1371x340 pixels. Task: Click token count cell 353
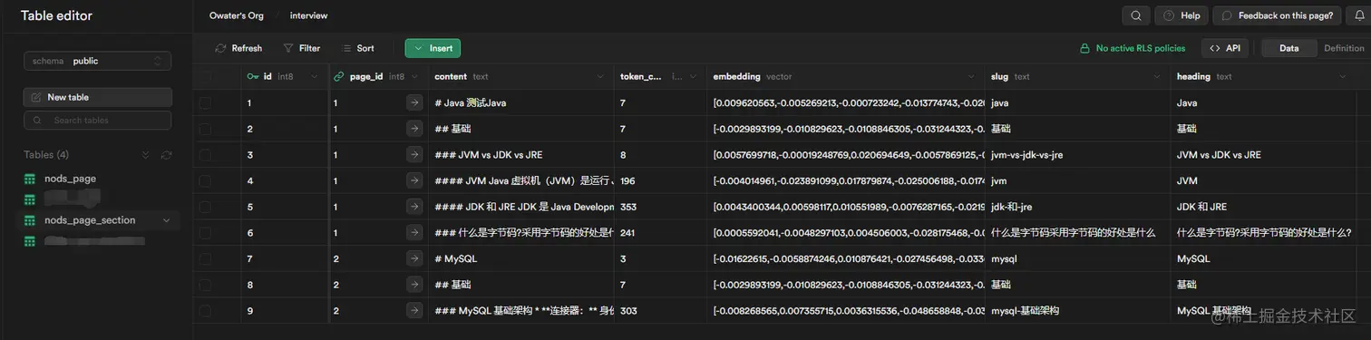click(660, 207)
